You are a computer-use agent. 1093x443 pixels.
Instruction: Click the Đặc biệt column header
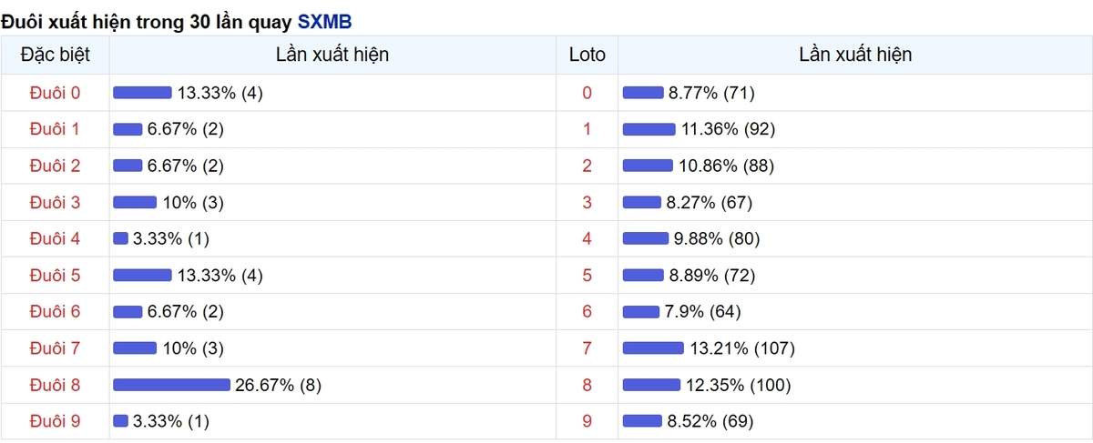pos(55,55)
